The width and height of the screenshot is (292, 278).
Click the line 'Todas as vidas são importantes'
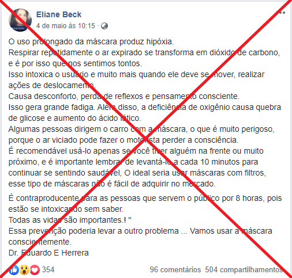coord(70,220)
